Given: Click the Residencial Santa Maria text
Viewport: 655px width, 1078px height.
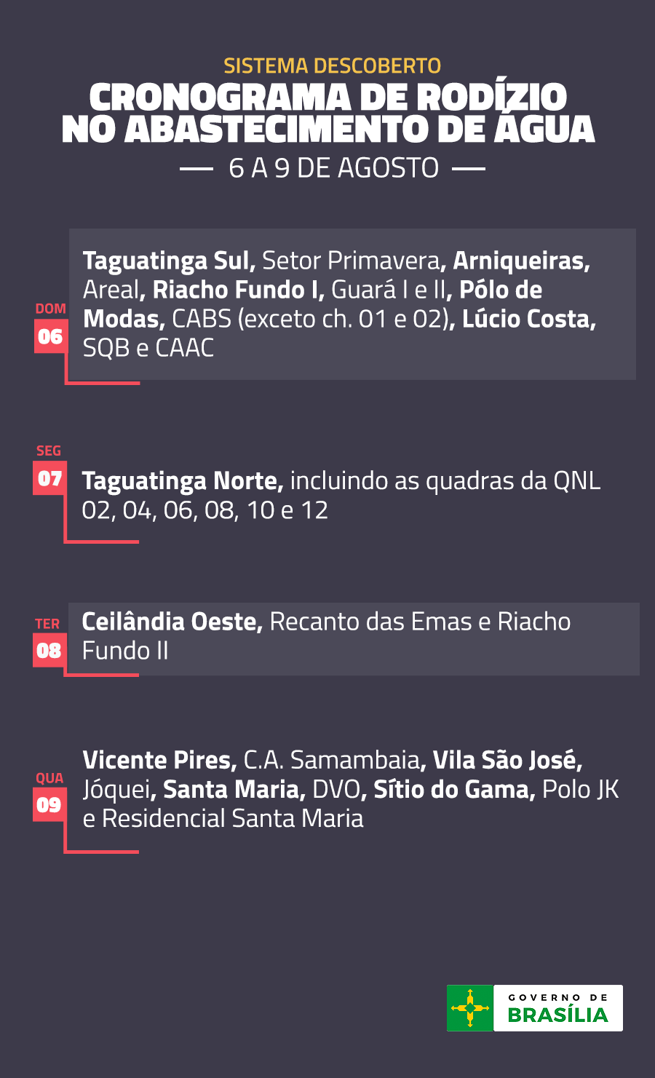Looking at the screenshot, I should 232,819.
